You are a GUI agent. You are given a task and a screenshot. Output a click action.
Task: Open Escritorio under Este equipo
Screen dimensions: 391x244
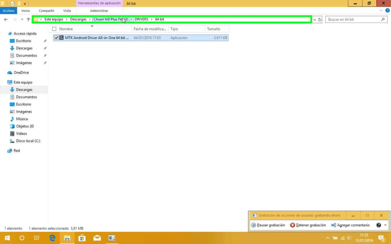[x=23, y=104]
